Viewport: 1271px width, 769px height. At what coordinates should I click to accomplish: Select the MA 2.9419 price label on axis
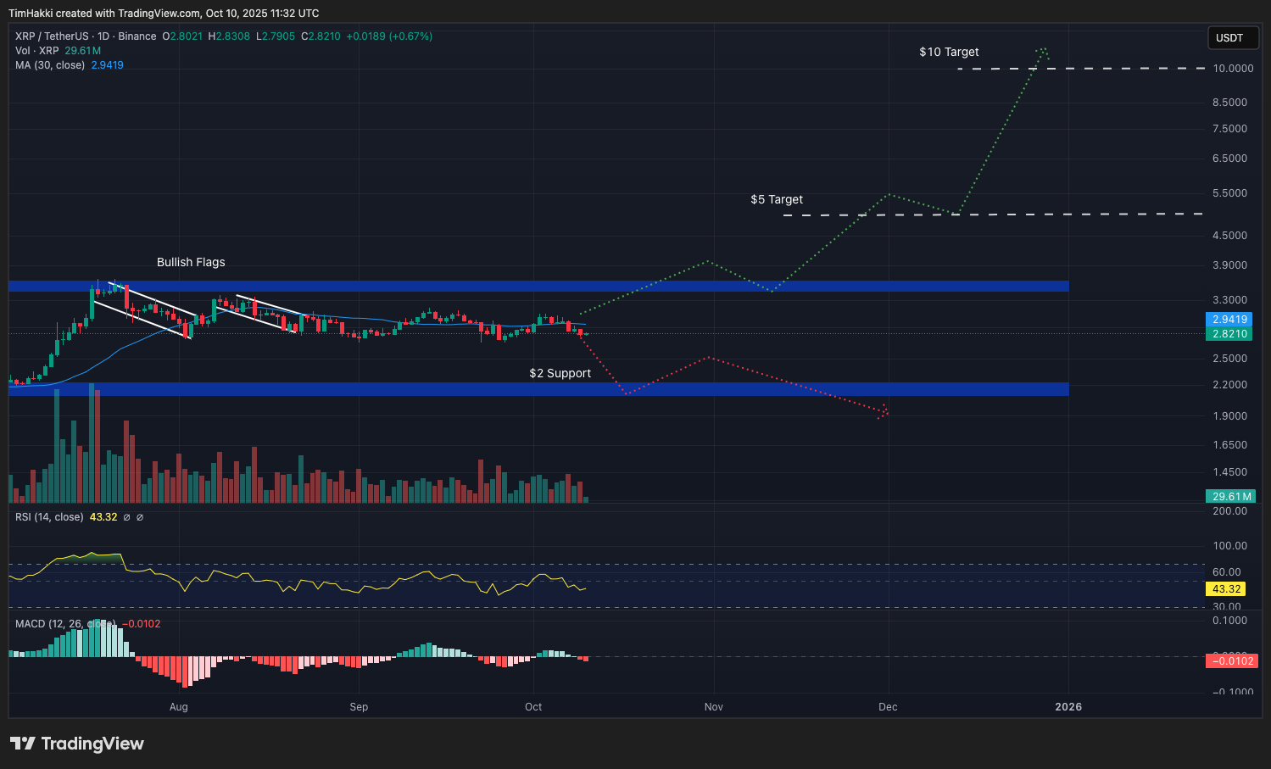coord(1229,320)
